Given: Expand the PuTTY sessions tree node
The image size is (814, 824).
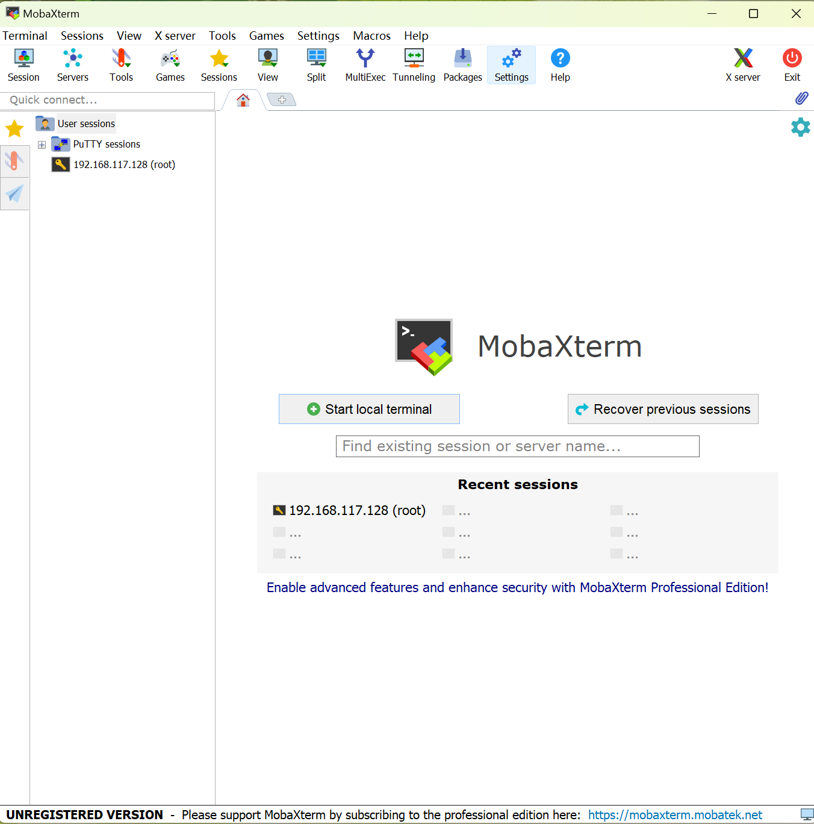Looking at the screenshot, I should tap(42, 145).
